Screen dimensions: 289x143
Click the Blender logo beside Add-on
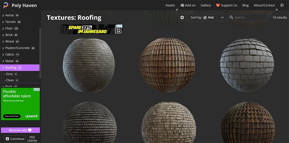tap(182, 5)
